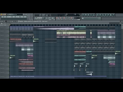This screenshot has height=92, width=123.
Task: Click the pattern number selector
Action: pos(54,18)
